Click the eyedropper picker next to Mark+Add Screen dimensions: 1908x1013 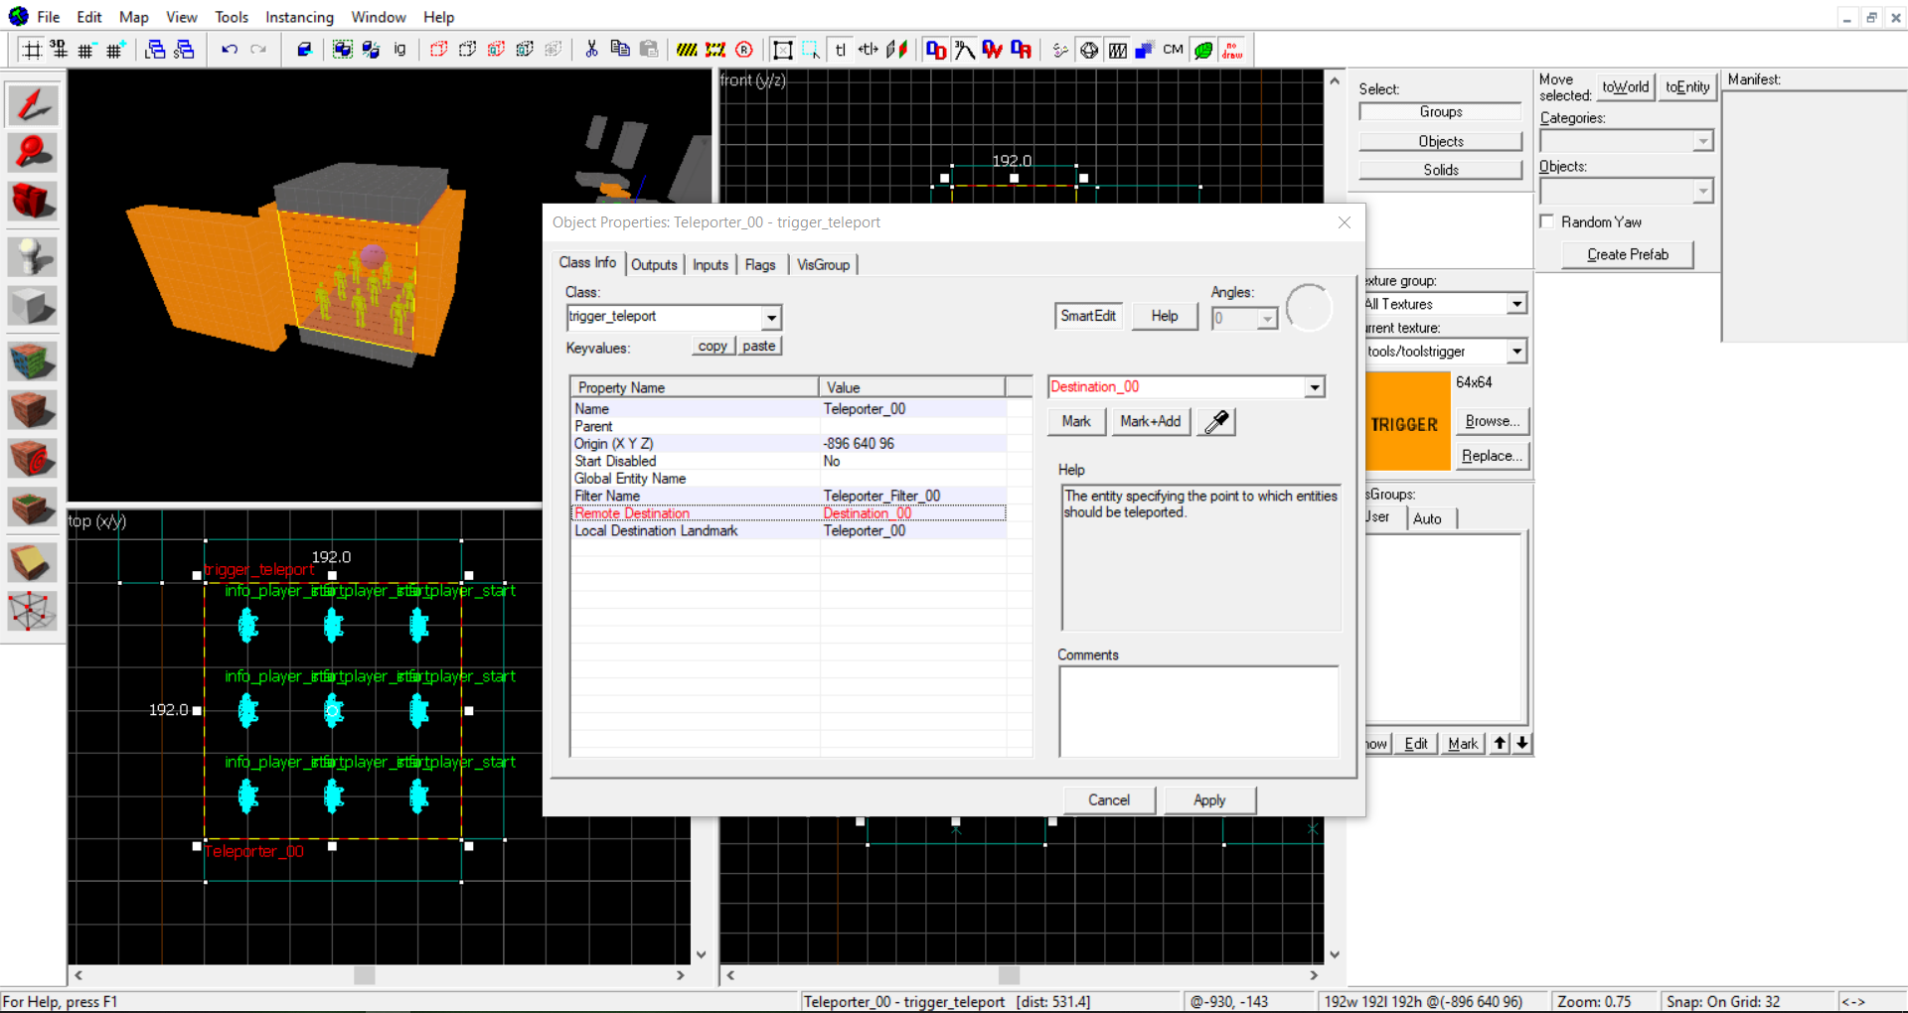[1216, 422]
